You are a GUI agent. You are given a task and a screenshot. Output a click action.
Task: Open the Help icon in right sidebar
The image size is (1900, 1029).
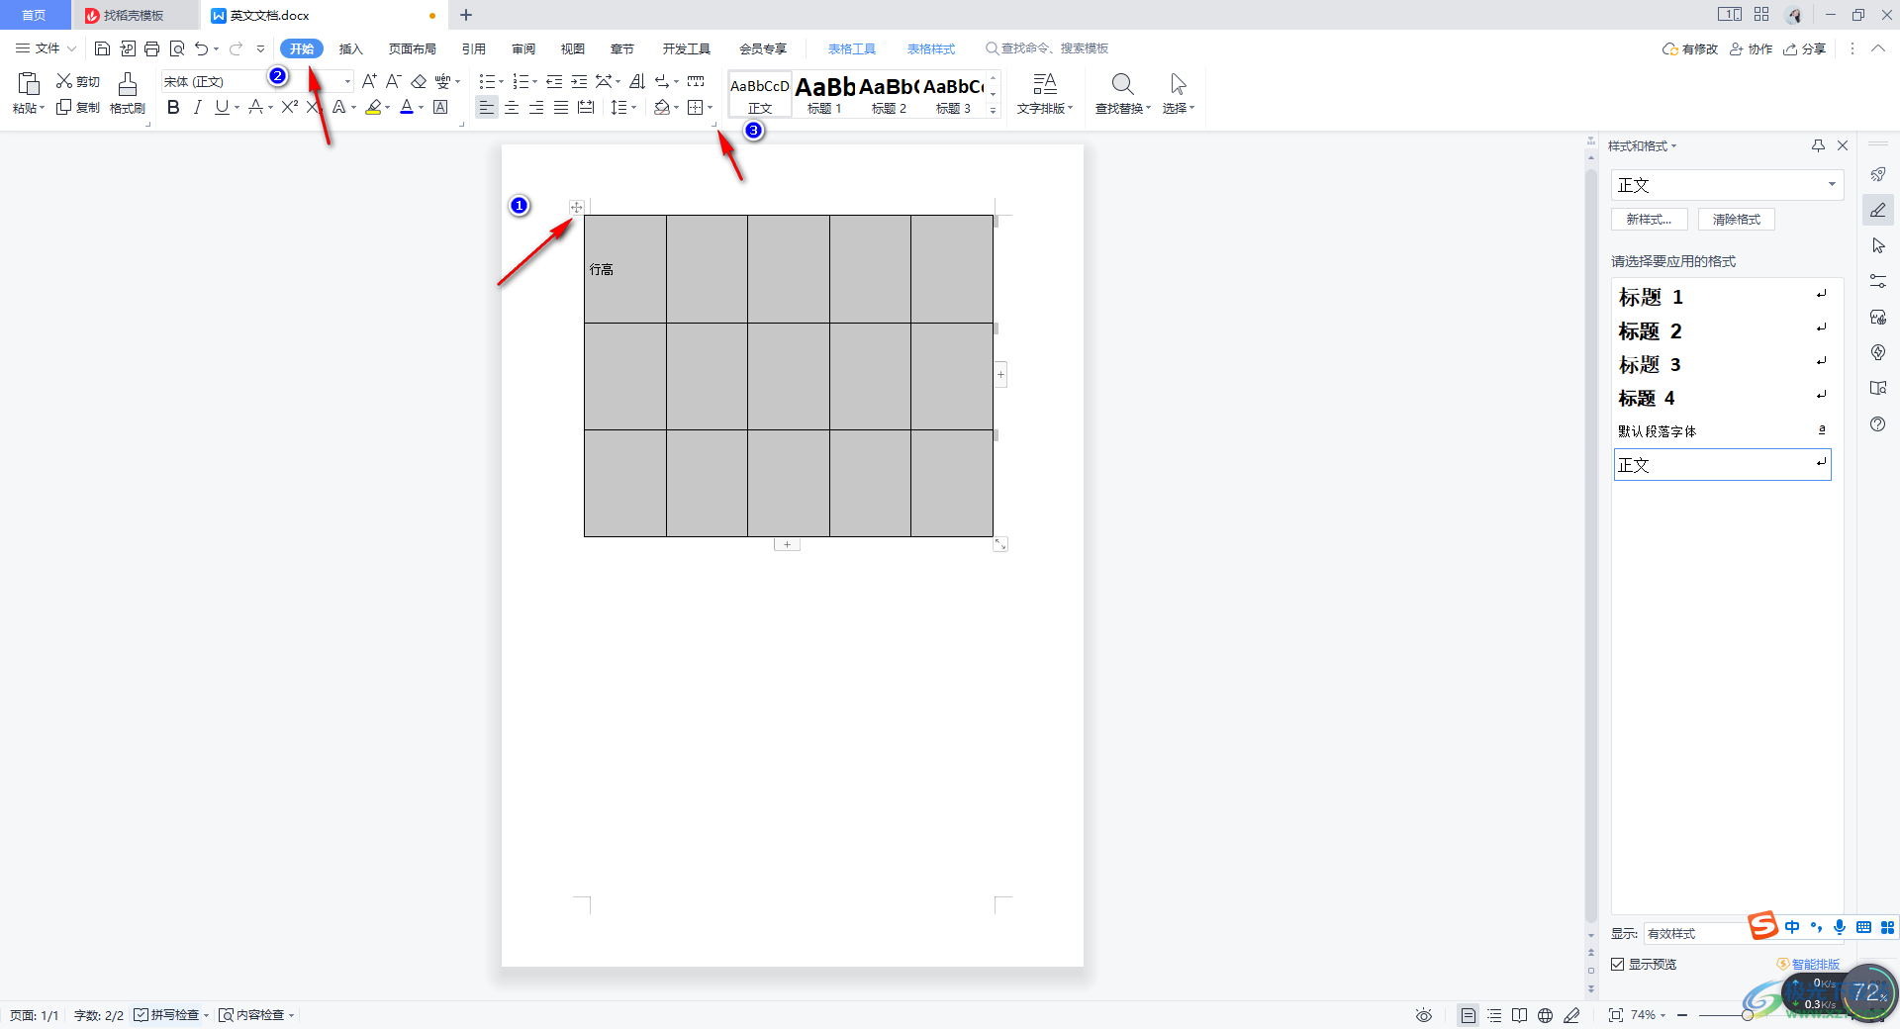click(x=1877, y=423)
